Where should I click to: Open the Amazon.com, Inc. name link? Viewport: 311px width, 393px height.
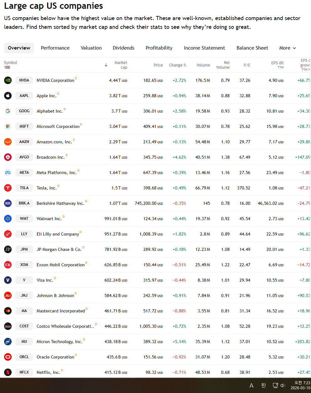(54, 142)
